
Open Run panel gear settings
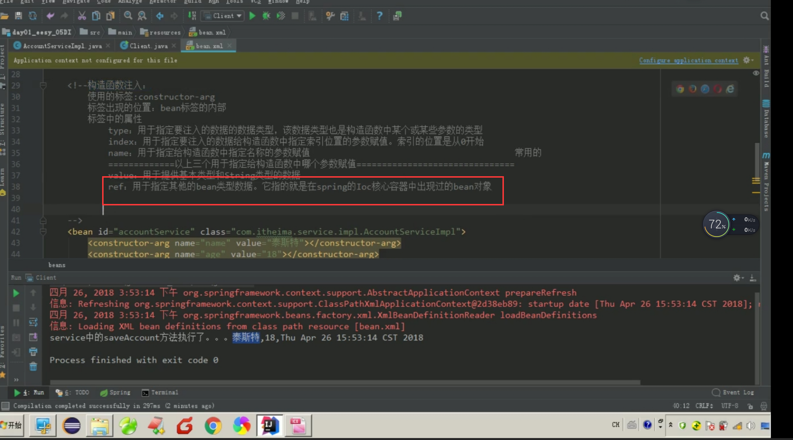click(x=738, y=278)
